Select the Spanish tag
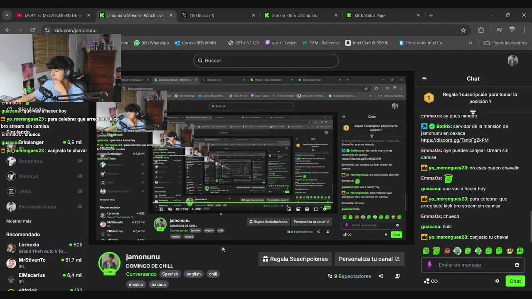This screenshot has width=532, height=299. (170, 274)
